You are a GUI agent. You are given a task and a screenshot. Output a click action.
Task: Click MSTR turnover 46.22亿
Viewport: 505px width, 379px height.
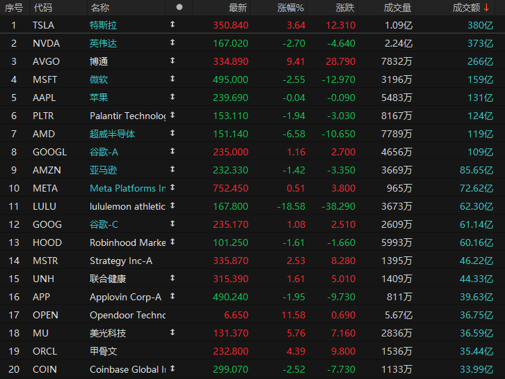[476, 261]
